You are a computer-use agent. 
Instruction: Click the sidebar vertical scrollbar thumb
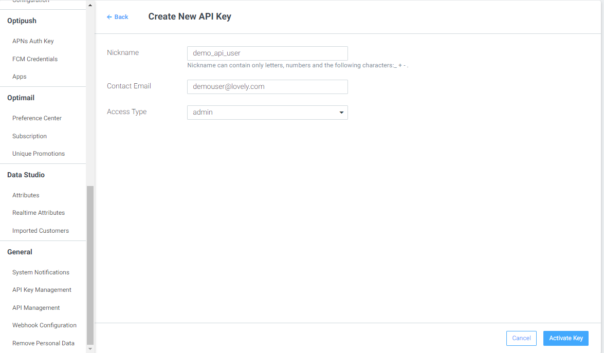pyautogui.click(x=90, y=265)
